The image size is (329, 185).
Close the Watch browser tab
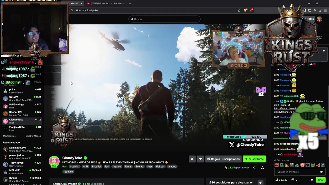click(81, 3)
